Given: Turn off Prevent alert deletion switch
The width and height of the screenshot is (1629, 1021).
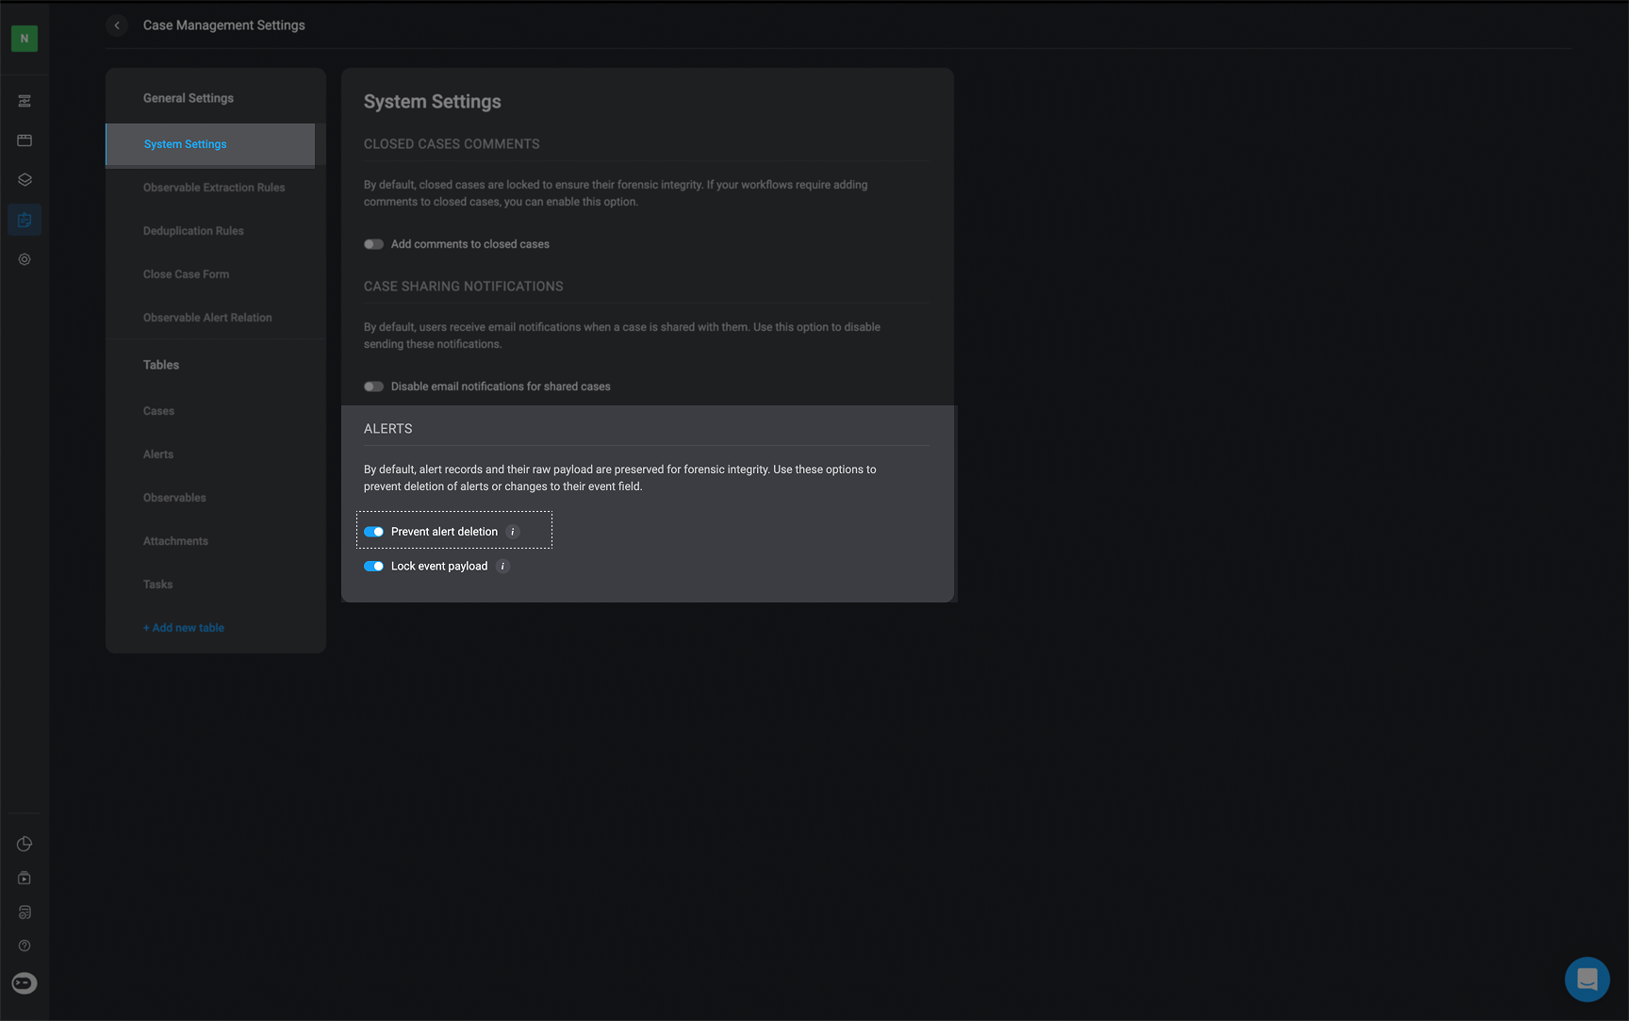Looking at the screenshot, I should (x=373, y=532).
